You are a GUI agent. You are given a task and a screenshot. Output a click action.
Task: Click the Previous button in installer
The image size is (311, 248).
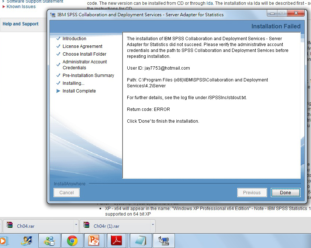pos(252,192)
